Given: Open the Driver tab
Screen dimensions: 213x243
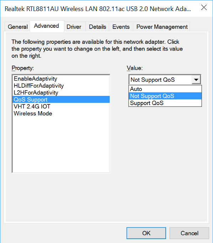Looking at the screenshot, I should click(x=74, y=27).
